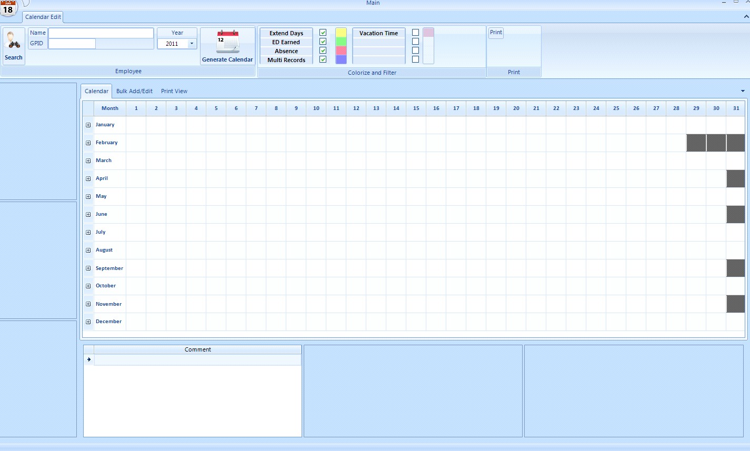Screen dimensions: 750x451
Task: Expand the November row
Action: pos(88,304)
